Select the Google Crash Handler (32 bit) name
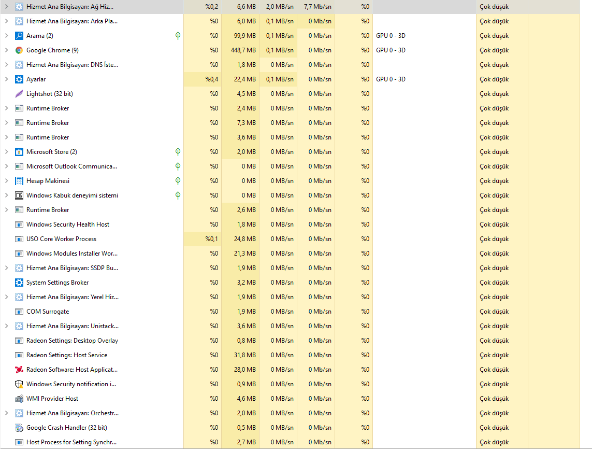Viewport: 592px width, 450px height. pos(67,428)
